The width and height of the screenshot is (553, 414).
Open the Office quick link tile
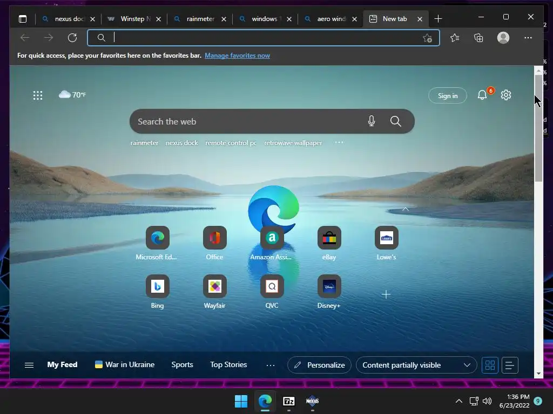[215, 238]
